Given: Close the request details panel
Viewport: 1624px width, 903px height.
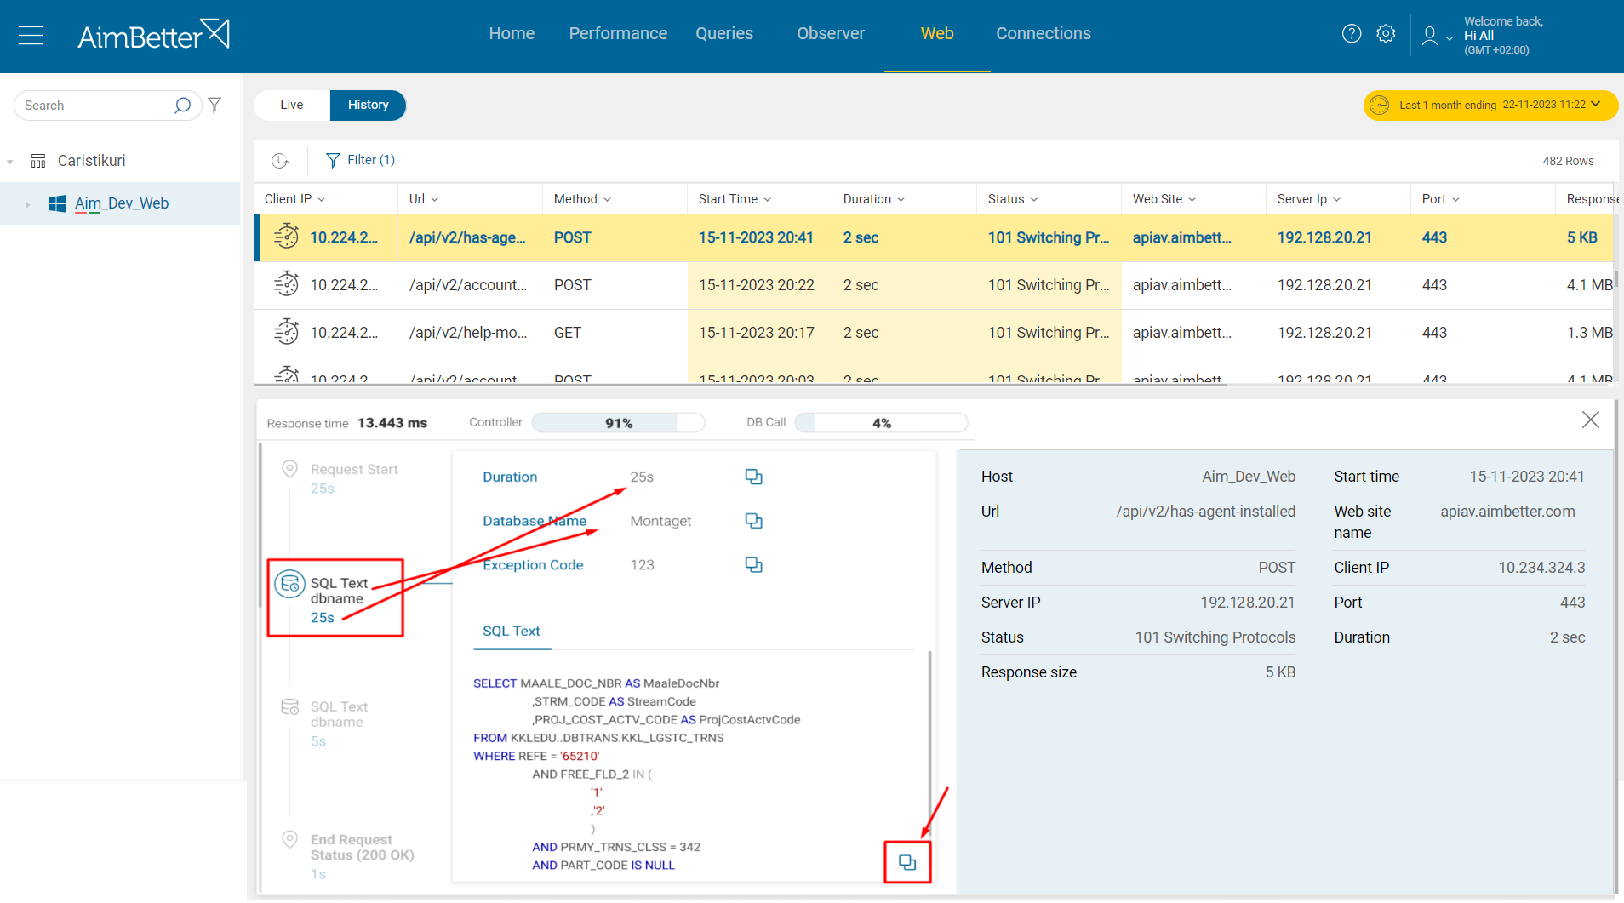Looking at the screenshot, I should coord(1590,419).
